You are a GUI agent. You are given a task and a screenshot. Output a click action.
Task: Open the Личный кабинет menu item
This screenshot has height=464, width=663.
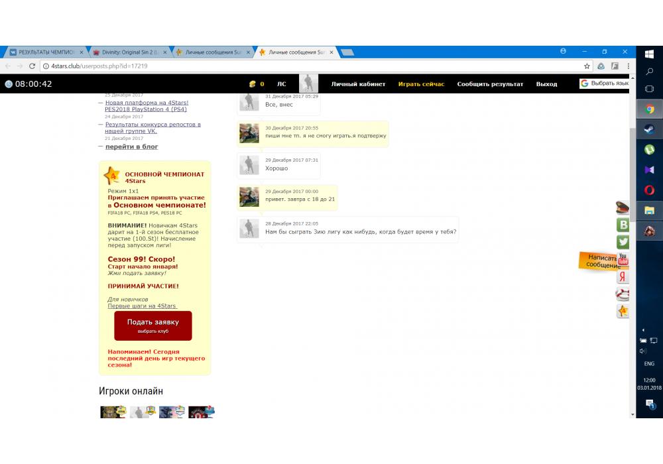(358, 84)
